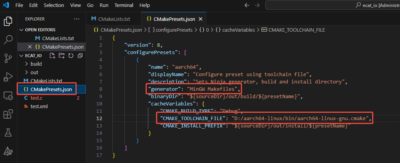
Task: Open the Extensions view icon
Action: tap(8, 114)
